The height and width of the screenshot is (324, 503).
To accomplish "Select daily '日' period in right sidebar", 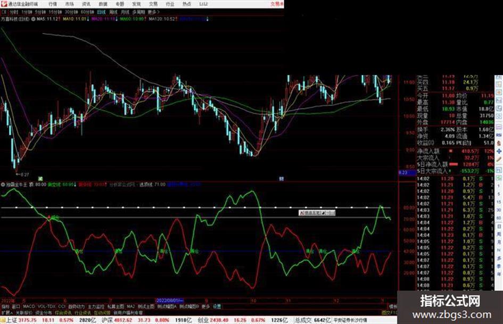I will (499, 226).
